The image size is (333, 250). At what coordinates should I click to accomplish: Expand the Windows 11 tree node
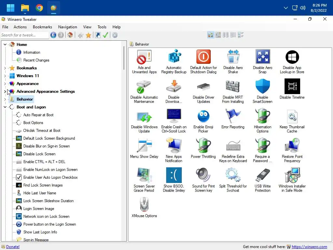(5, 76)
